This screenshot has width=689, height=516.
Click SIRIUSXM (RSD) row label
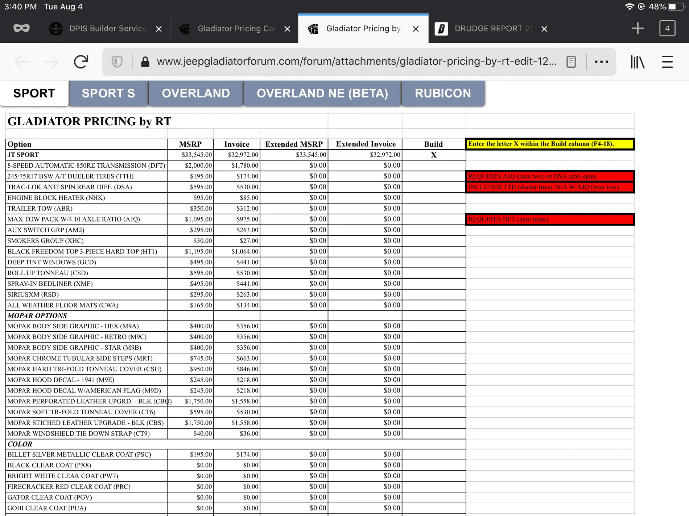click(33, 295)
